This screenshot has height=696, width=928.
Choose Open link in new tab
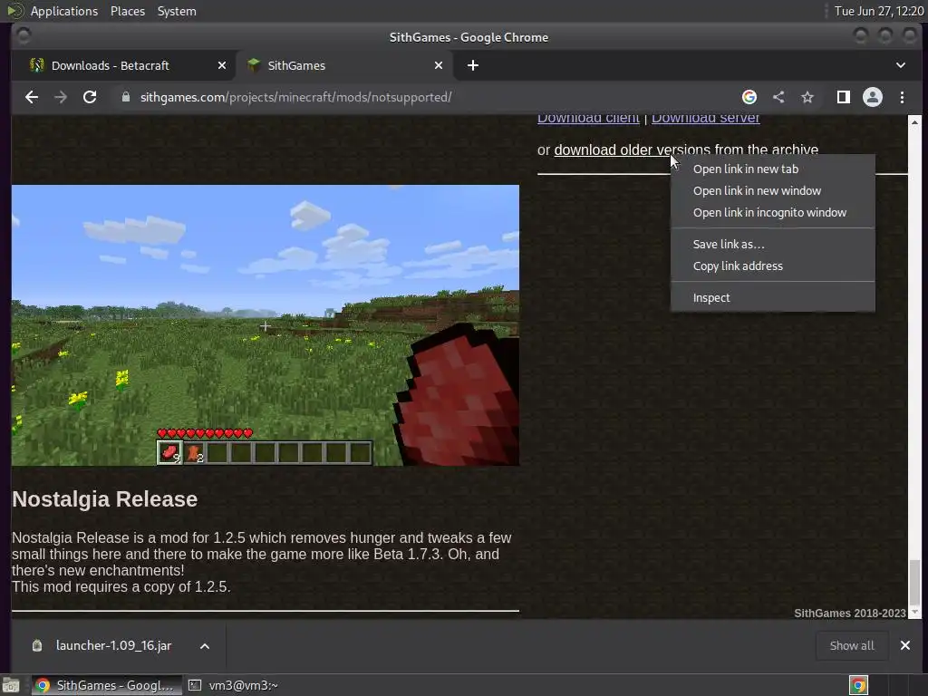(x=772, y=169)
